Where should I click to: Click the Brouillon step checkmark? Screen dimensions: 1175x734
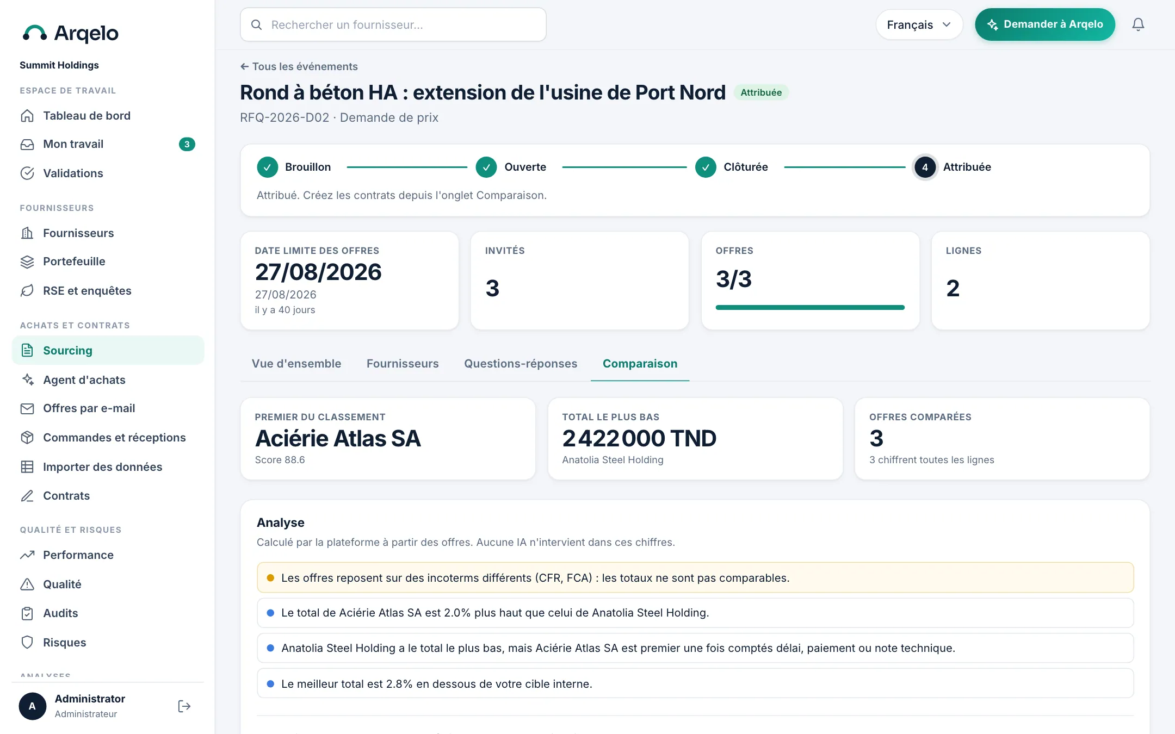pos(267,167)
